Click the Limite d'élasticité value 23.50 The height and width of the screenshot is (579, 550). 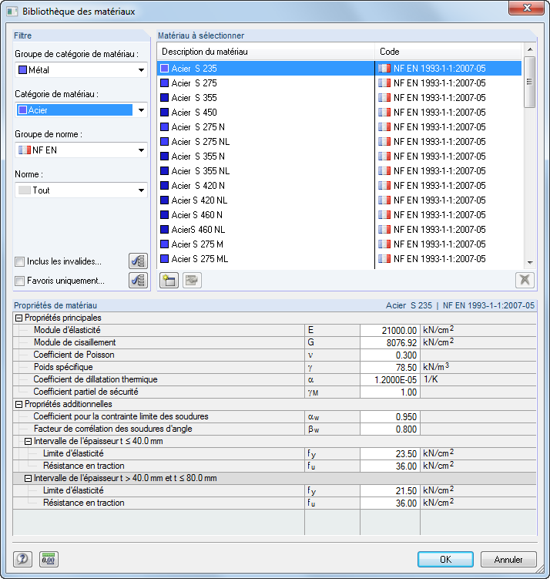tap(390, 453)
